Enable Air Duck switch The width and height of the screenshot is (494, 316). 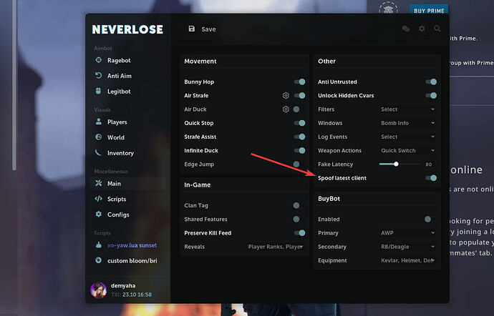pos(297,109)
